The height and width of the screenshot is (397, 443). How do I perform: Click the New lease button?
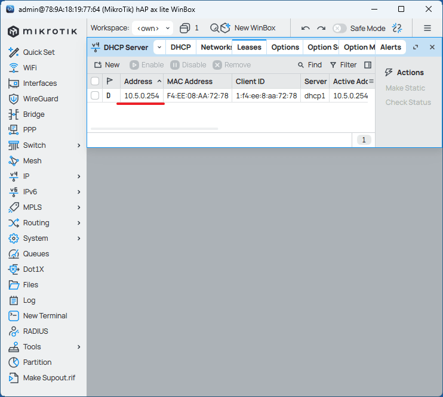tap(107, 65)
